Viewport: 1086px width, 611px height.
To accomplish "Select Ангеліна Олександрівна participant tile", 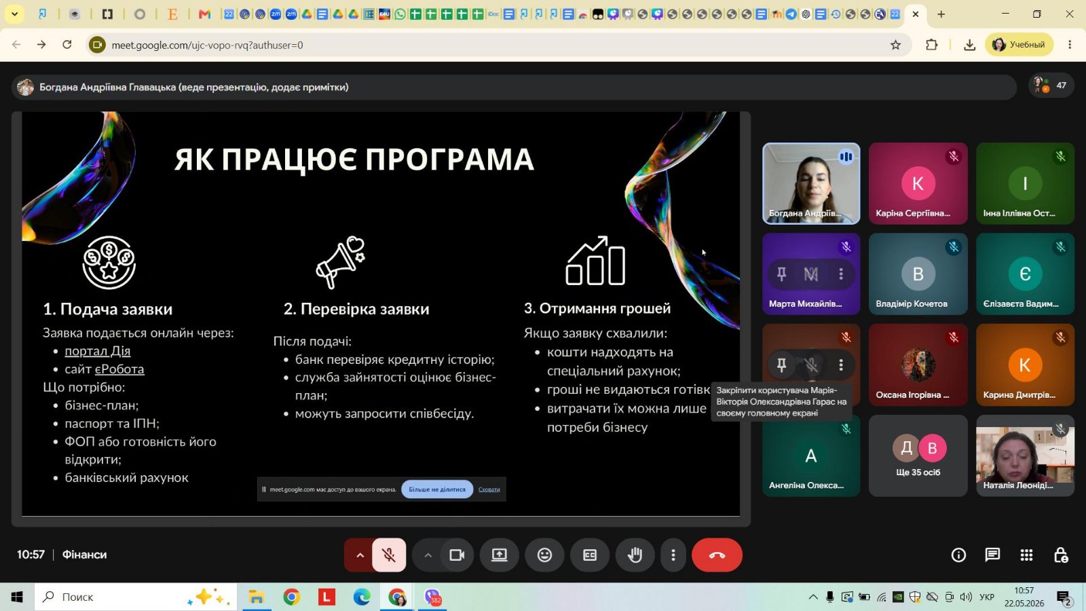I will tap(811, 456).
